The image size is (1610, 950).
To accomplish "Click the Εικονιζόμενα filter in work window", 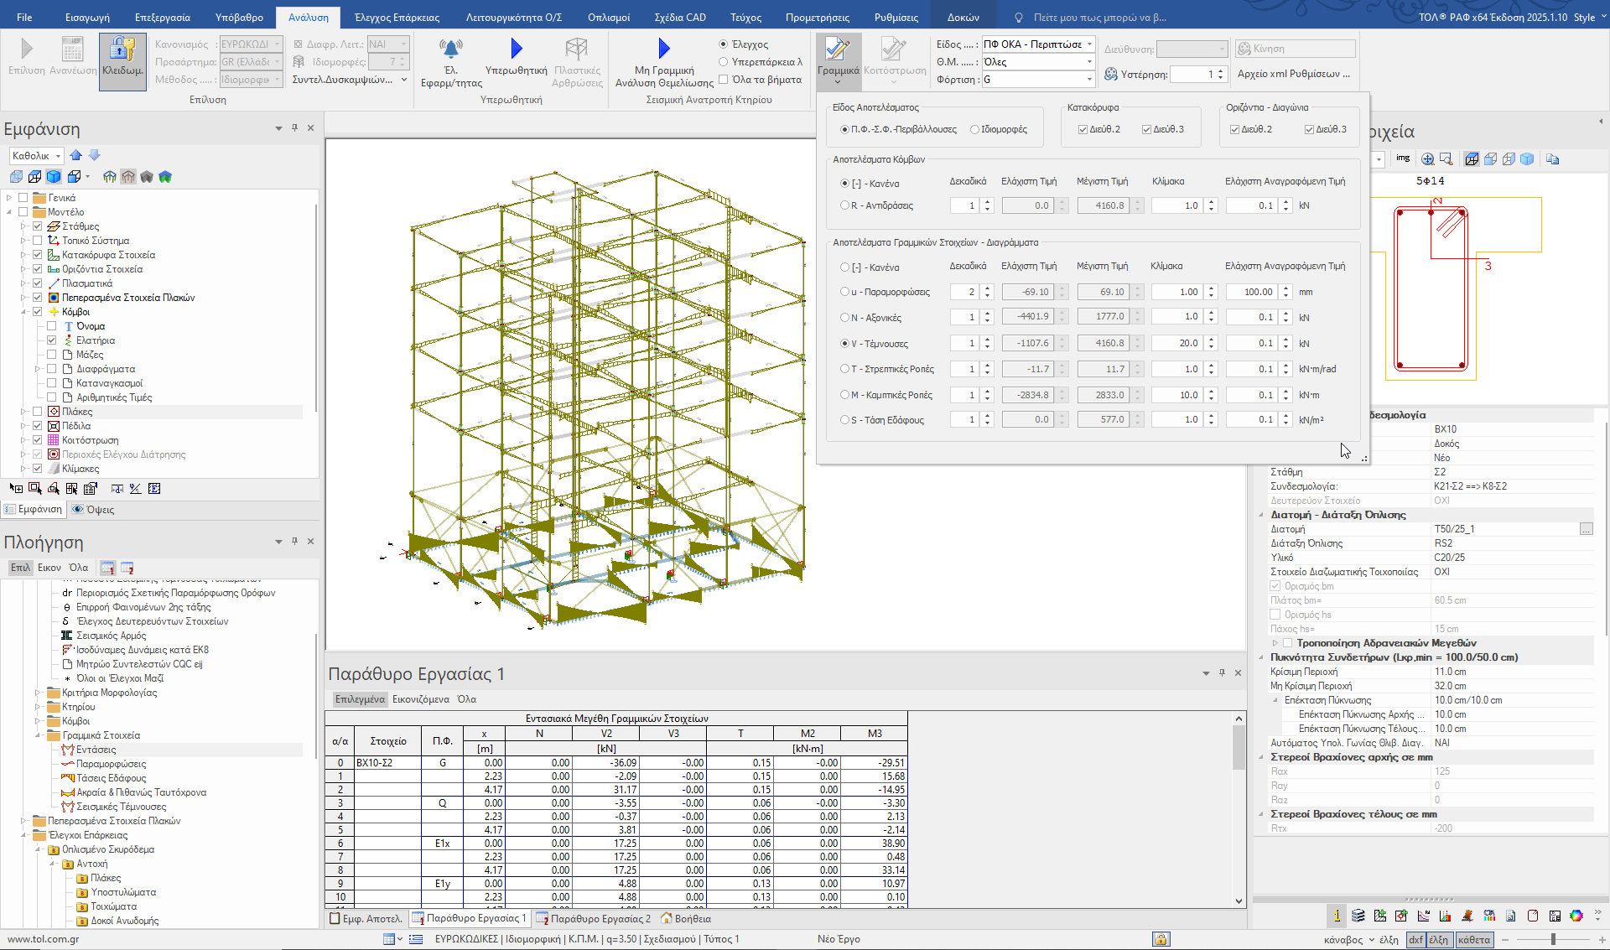I will pos(421,699).
